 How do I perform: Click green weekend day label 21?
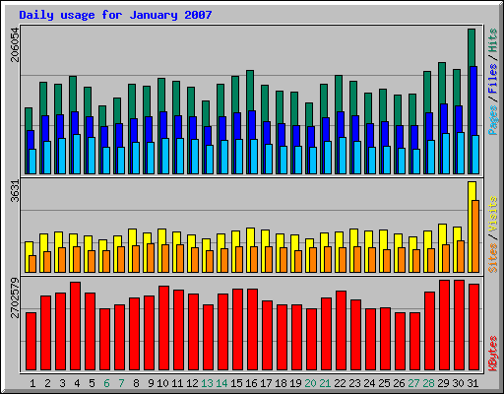click(x=325, y=383)
